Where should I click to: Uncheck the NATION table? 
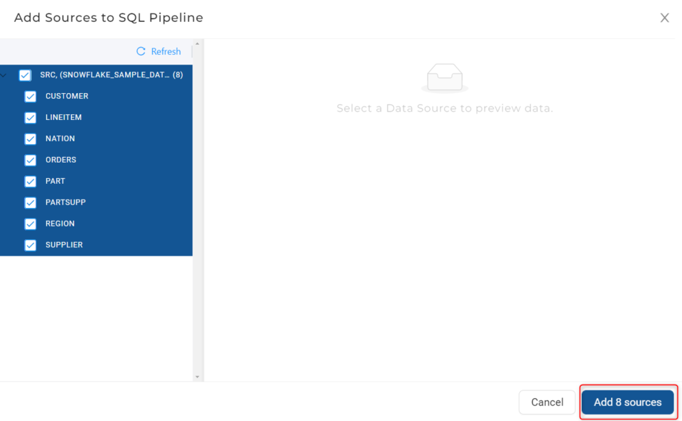30,138
